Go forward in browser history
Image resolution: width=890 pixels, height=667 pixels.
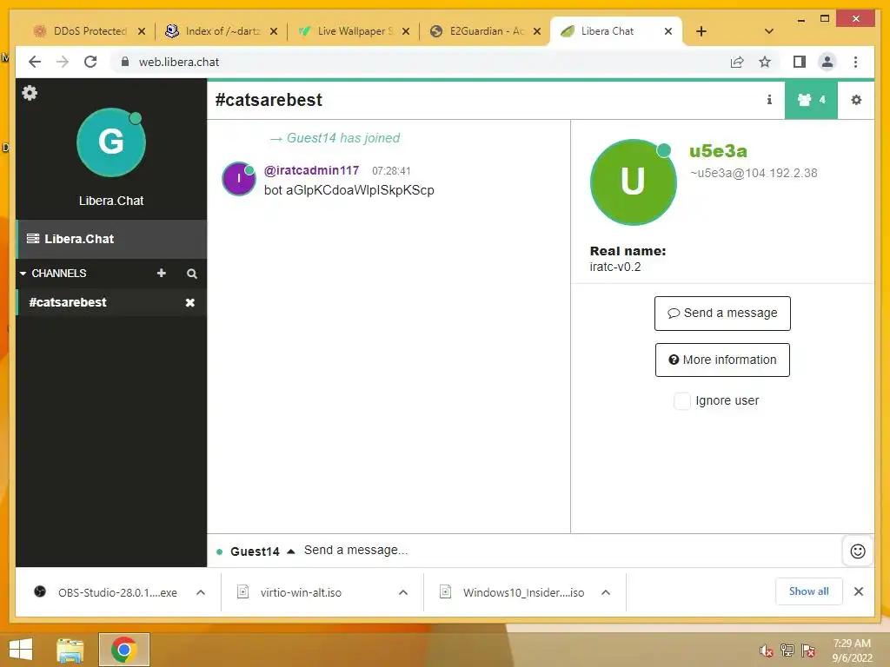(x=63, y=62)
